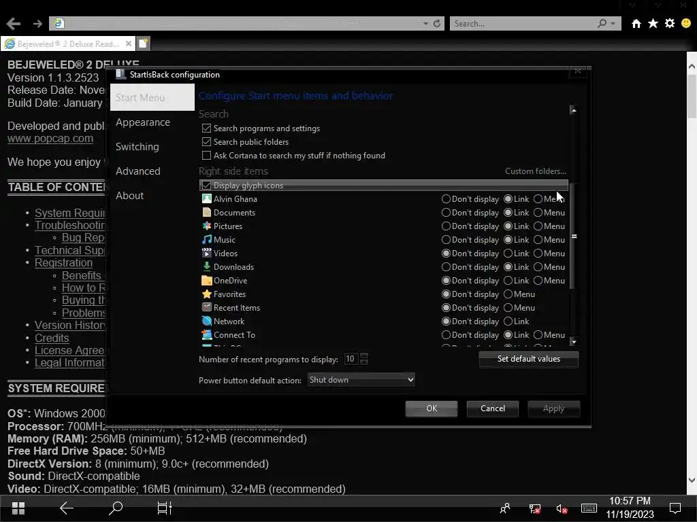Click the Pictures item icon
Viewport: 697px width, 522px height.
point(207,226)
